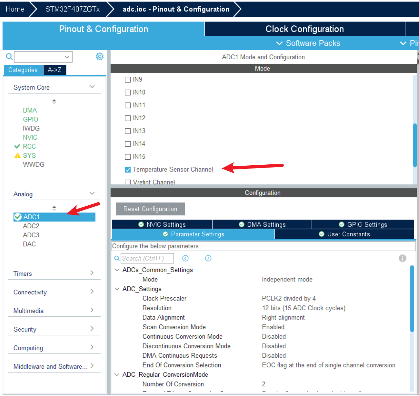Enable the IN12 channel checkbox
The height and width of the screenshot is (396, 419).
click(x=128, y=118)
